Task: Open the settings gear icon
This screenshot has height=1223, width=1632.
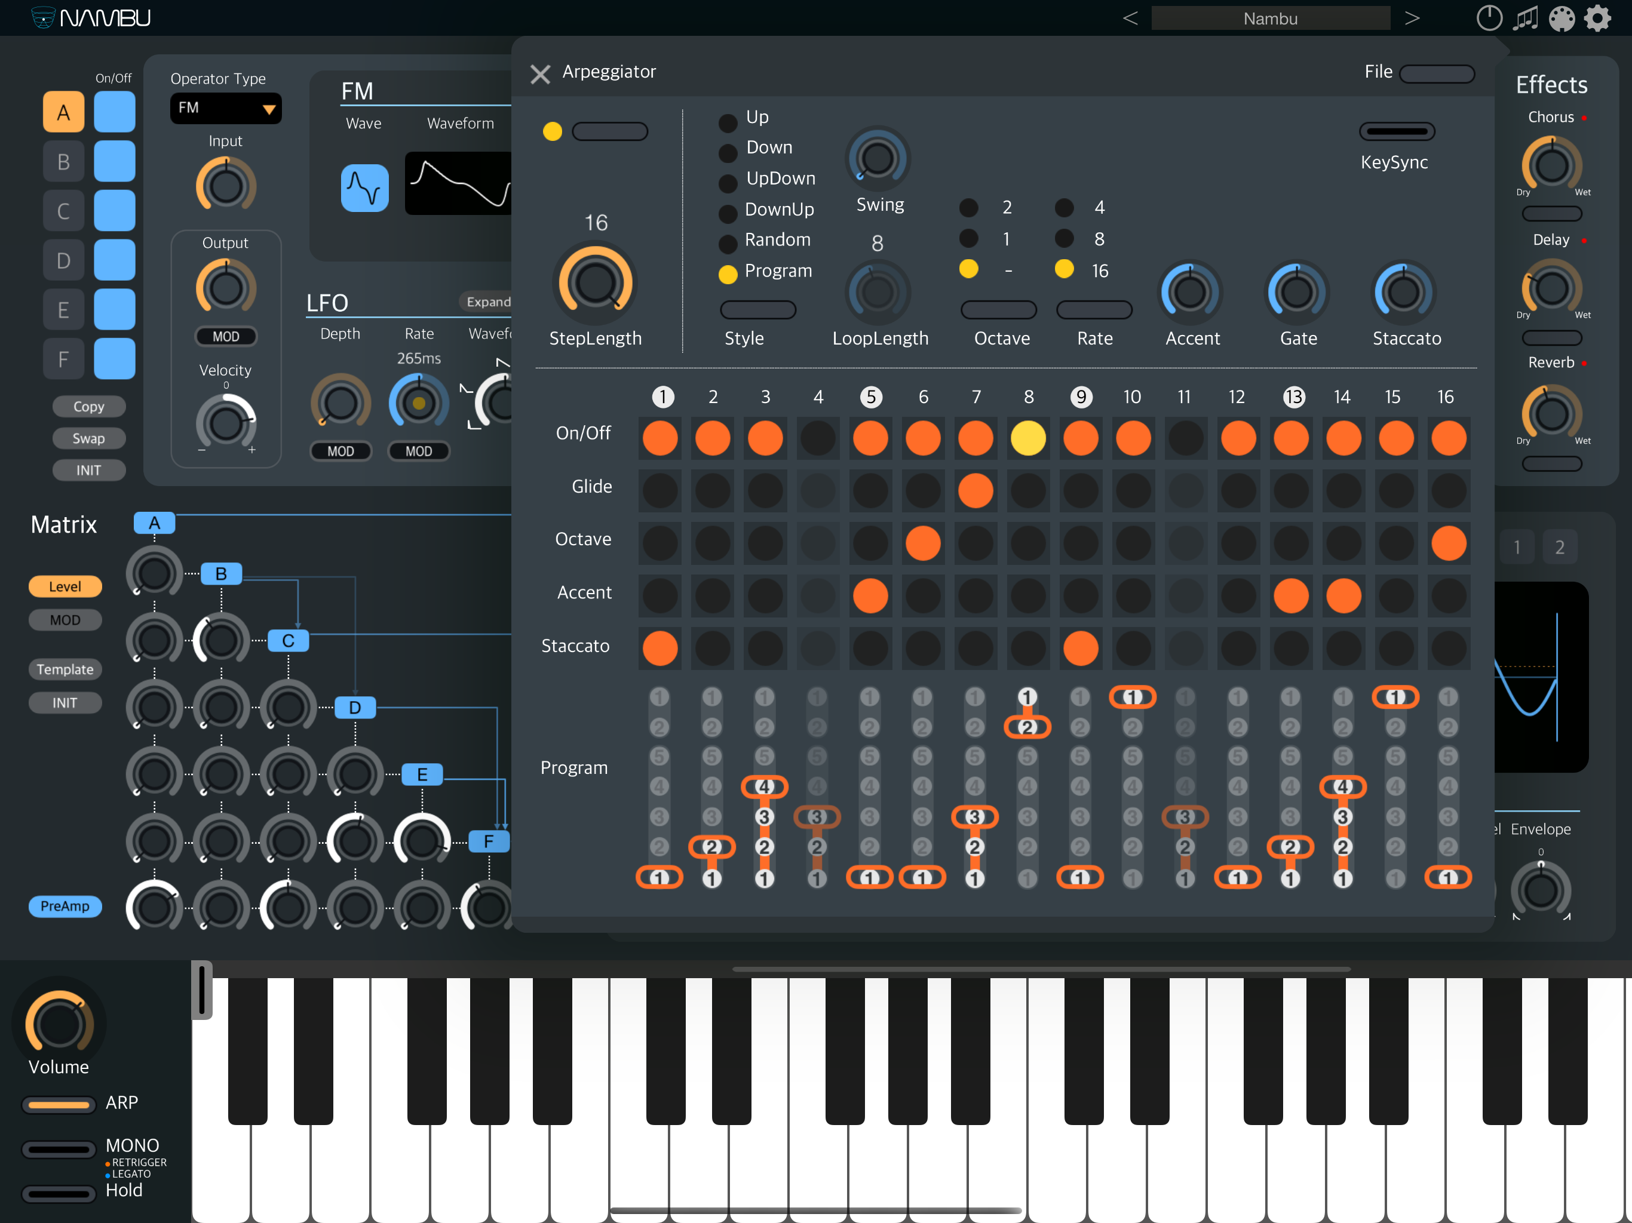Action: click(x=1597, y=19)
